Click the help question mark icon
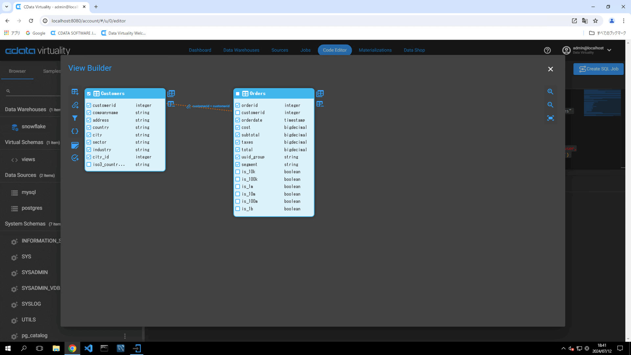Image resolution: width=631 pixels, height=355 pixels. 547,50
